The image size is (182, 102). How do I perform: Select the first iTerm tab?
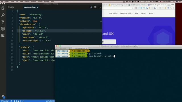[x=63, y=48]
